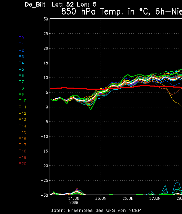
Task: Click the 850 hPa Temp. chart title
Action: click(122, 11)
